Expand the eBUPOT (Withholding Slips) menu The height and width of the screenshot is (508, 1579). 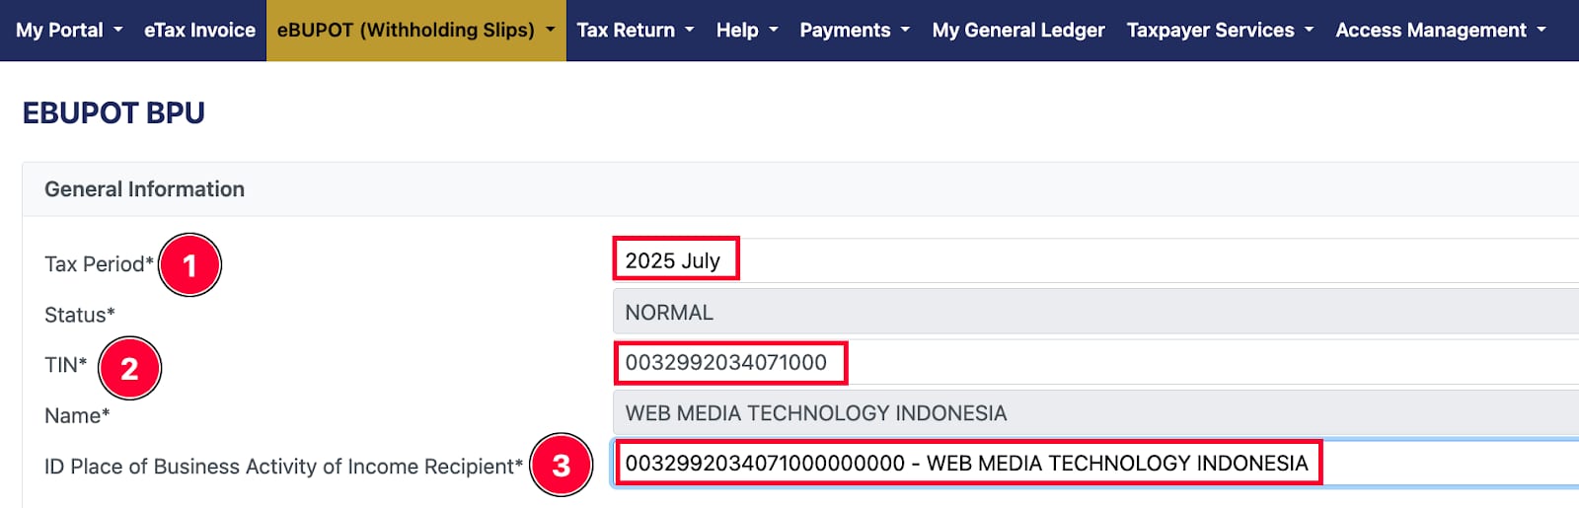tap(415, 31)
